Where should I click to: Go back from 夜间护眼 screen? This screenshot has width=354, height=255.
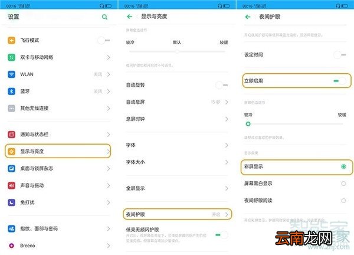(248, 17)
